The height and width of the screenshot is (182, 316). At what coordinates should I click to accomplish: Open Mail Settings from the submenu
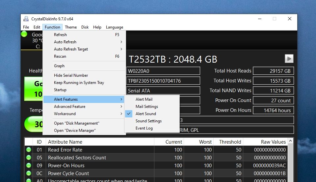[152, 107]
